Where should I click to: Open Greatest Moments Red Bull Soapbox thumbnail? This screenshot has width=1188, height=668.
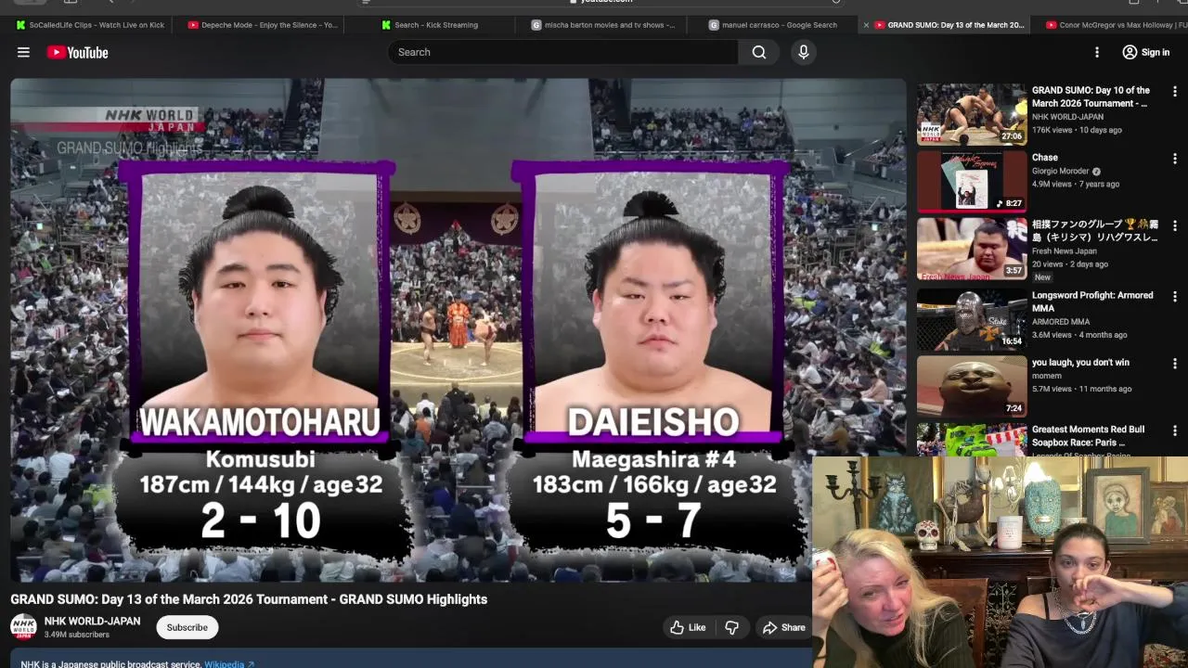point(972,439)
